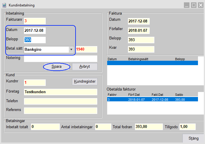
Task: Click the Fakturanr input field
Action: pos(35,21)
